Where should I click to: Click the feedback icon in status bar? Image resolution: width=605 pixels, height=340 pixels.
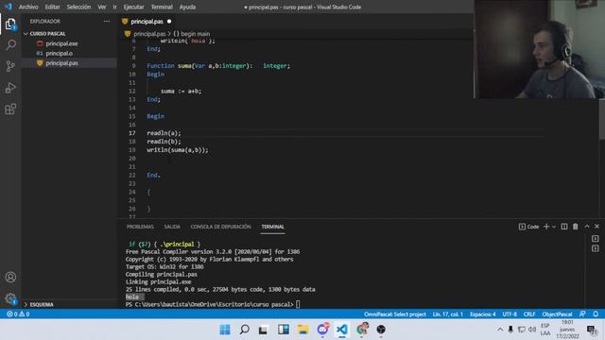point(582,314)
